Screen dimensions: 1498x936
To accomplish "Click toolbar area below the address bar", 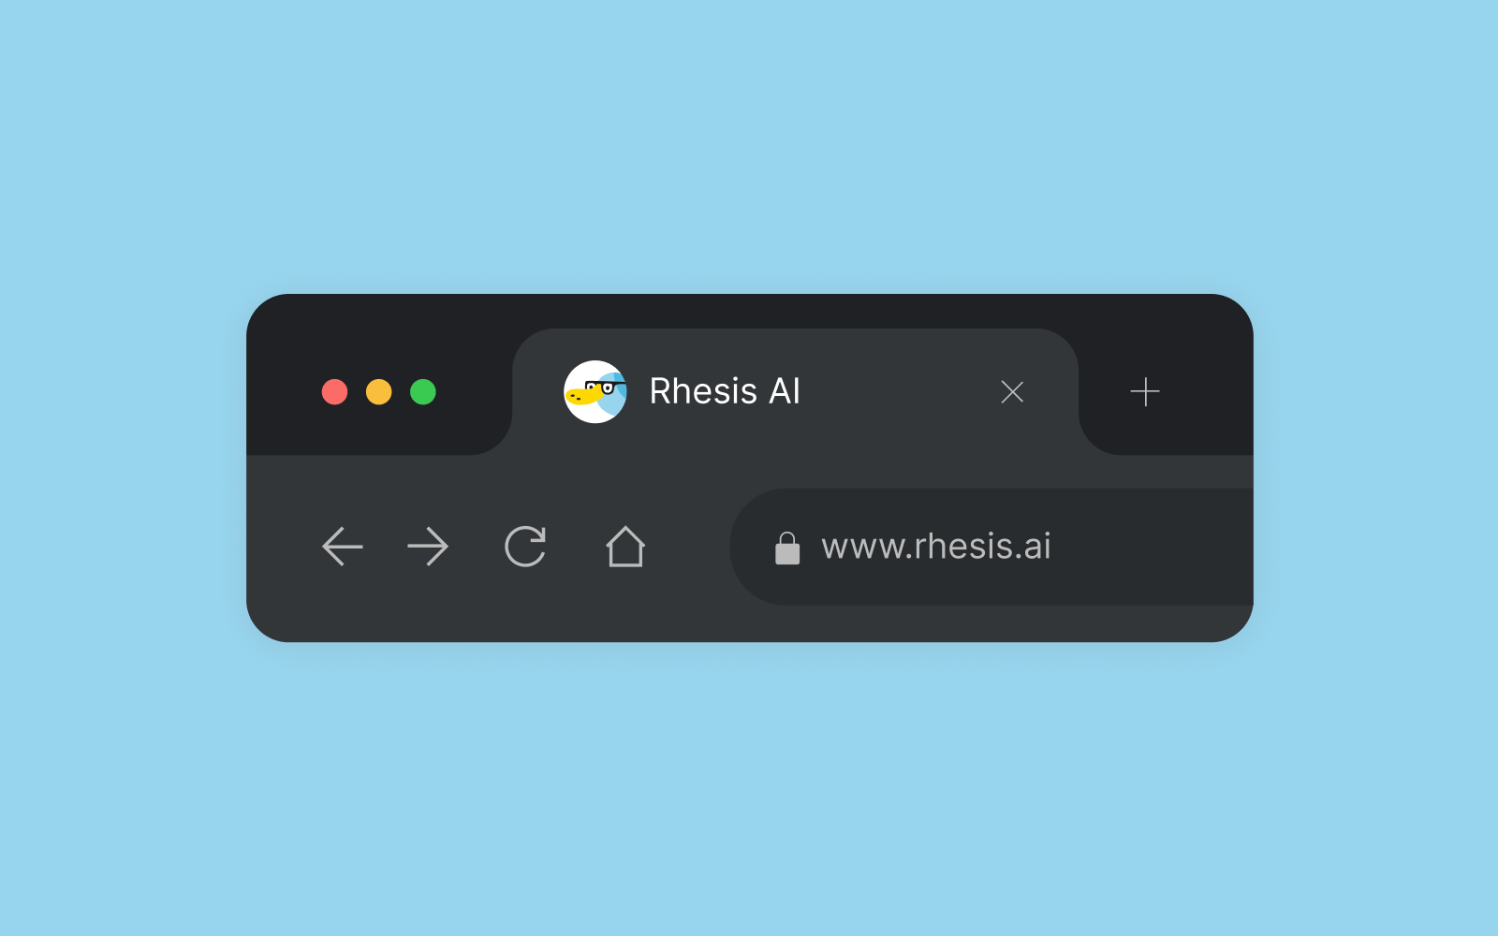I will click(749, 623).
